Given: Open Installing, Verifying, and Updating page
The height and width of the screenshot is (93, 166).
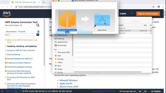Looking at the screenshot, I should coord(22,46).
